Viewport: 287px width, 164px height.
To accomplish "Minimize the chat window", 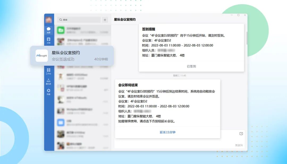I will [232, 15].
